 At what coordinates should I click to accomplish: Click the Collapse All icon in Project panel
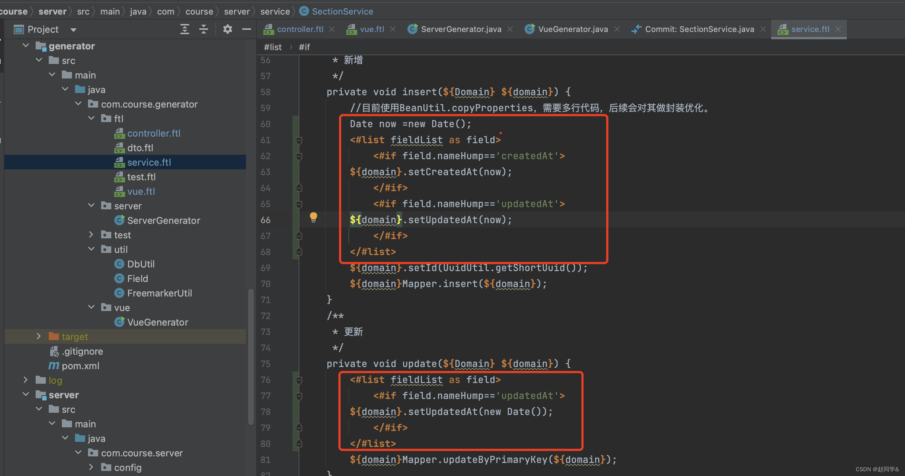[204, 29]
